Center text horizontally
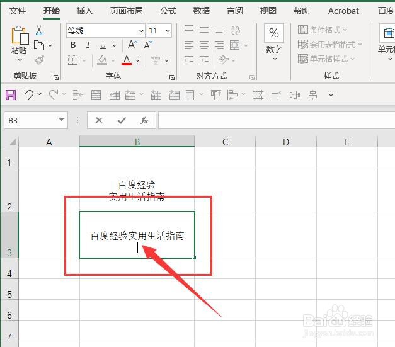Viewport: 395px width, 347px height. tap(204, 45)
